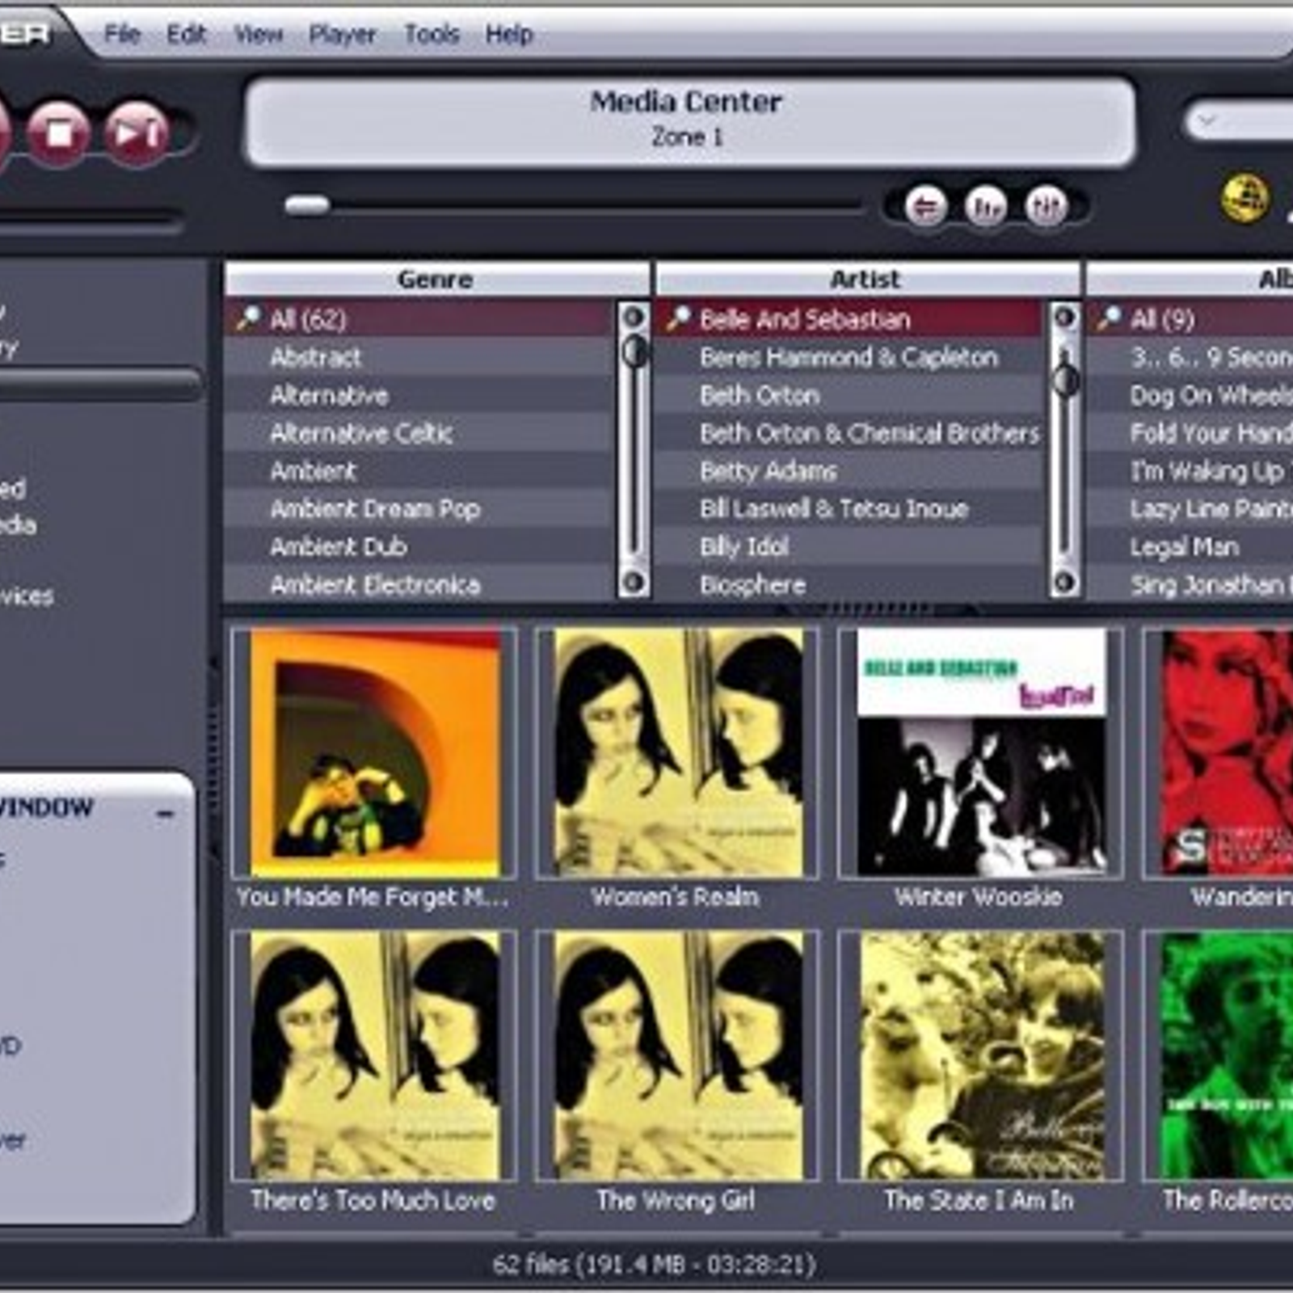Open the View menu
Screen dimensions: 1293x1293
pyautogui.click(x=258, y=34)
